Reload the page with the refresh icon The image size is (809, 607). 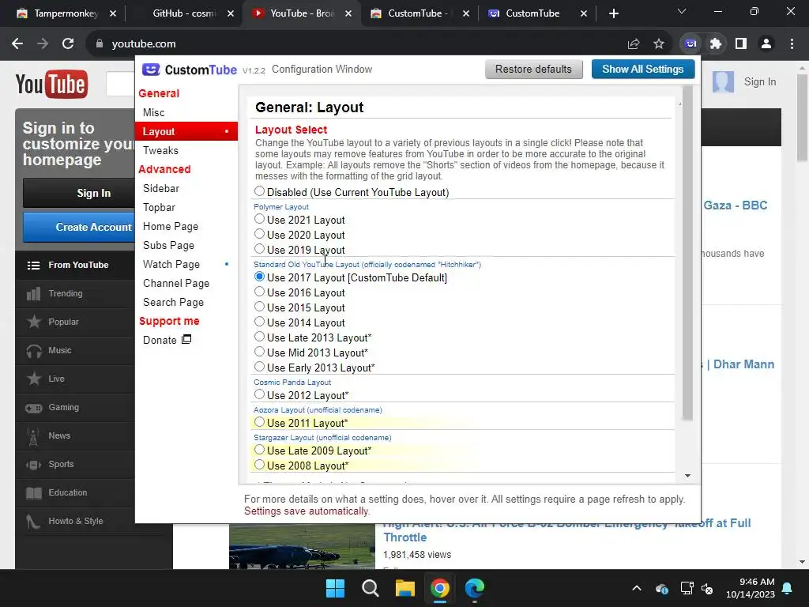[x=68, y=44]
